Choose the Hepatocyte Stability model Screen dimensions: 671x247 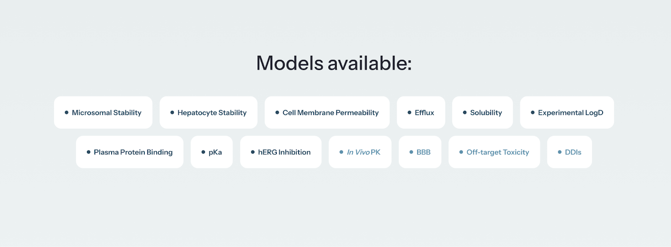point(208,112)
